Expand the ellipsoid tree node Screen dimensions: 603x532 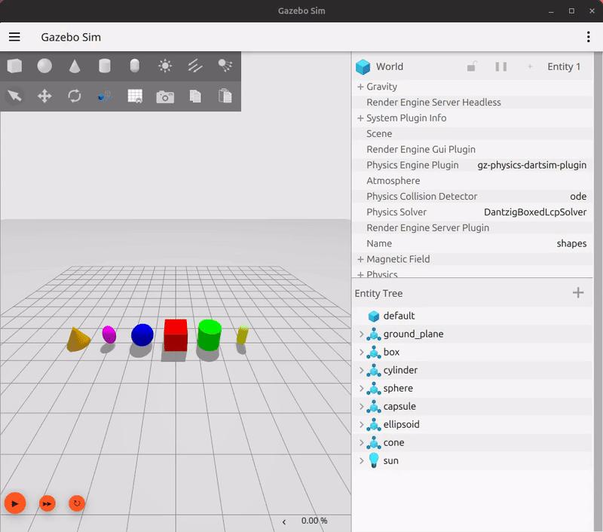tap(361, 424)
